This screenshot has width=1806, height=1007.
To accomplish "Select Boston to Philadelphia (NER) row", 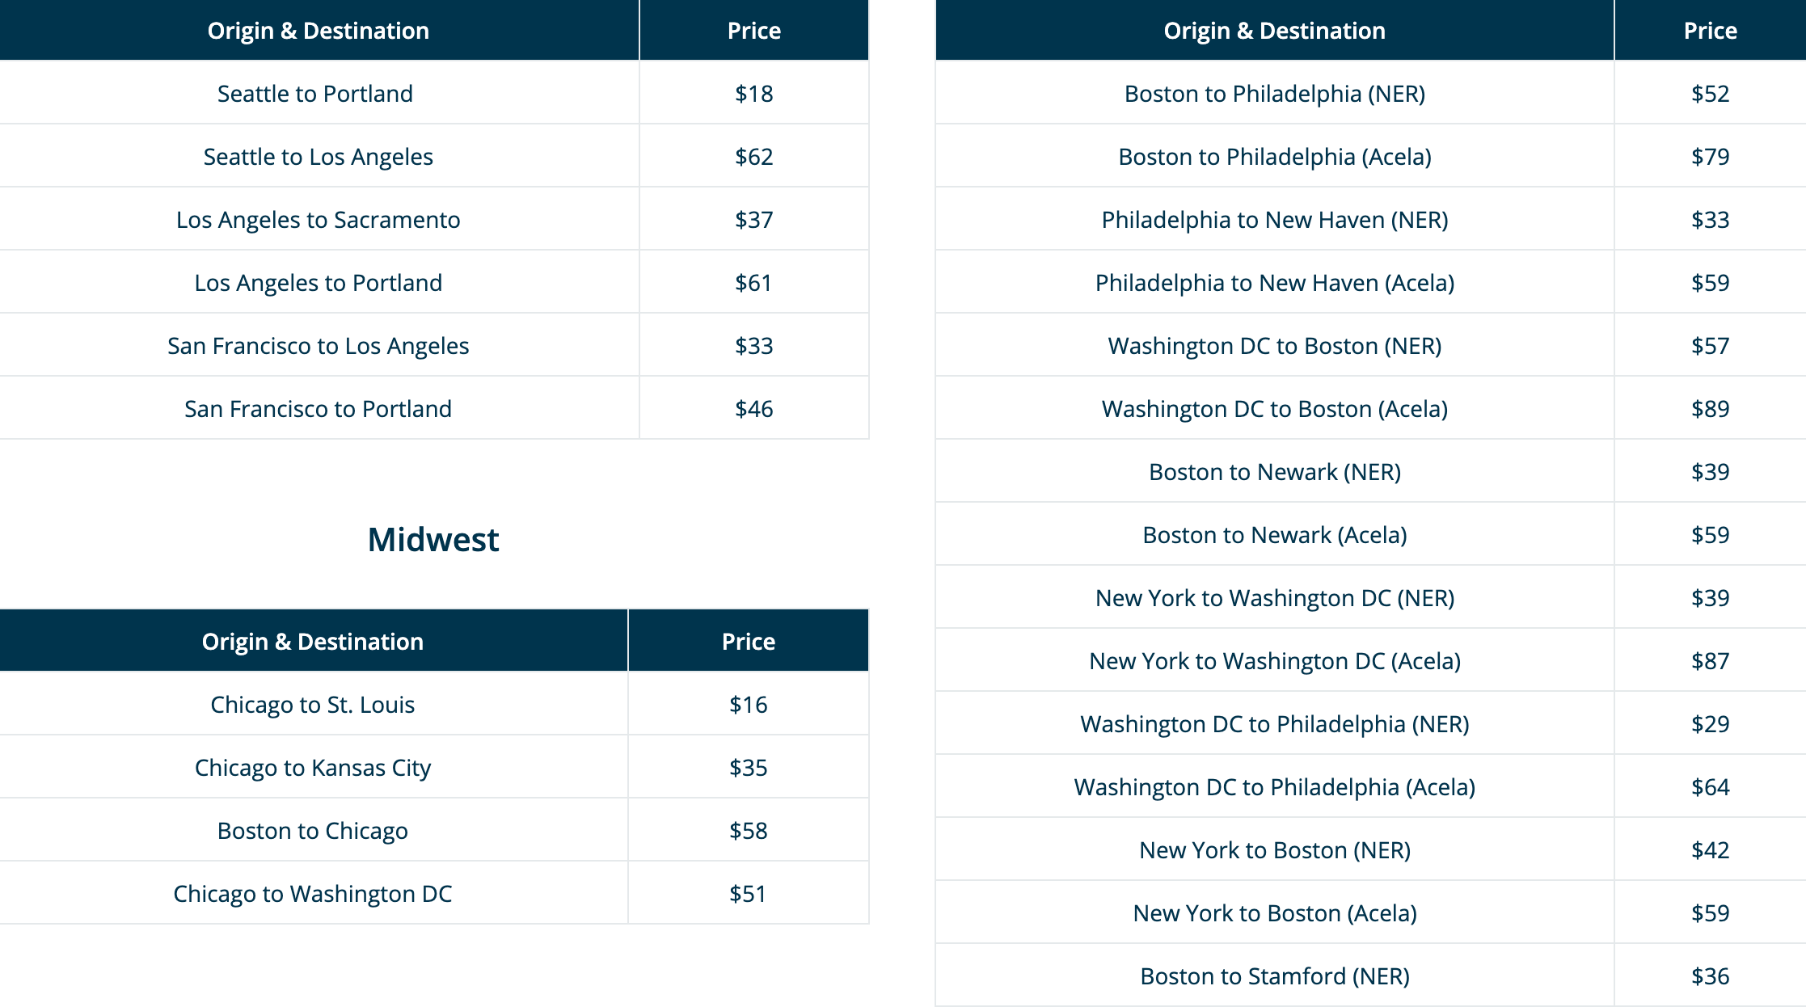I will 1370,93.
